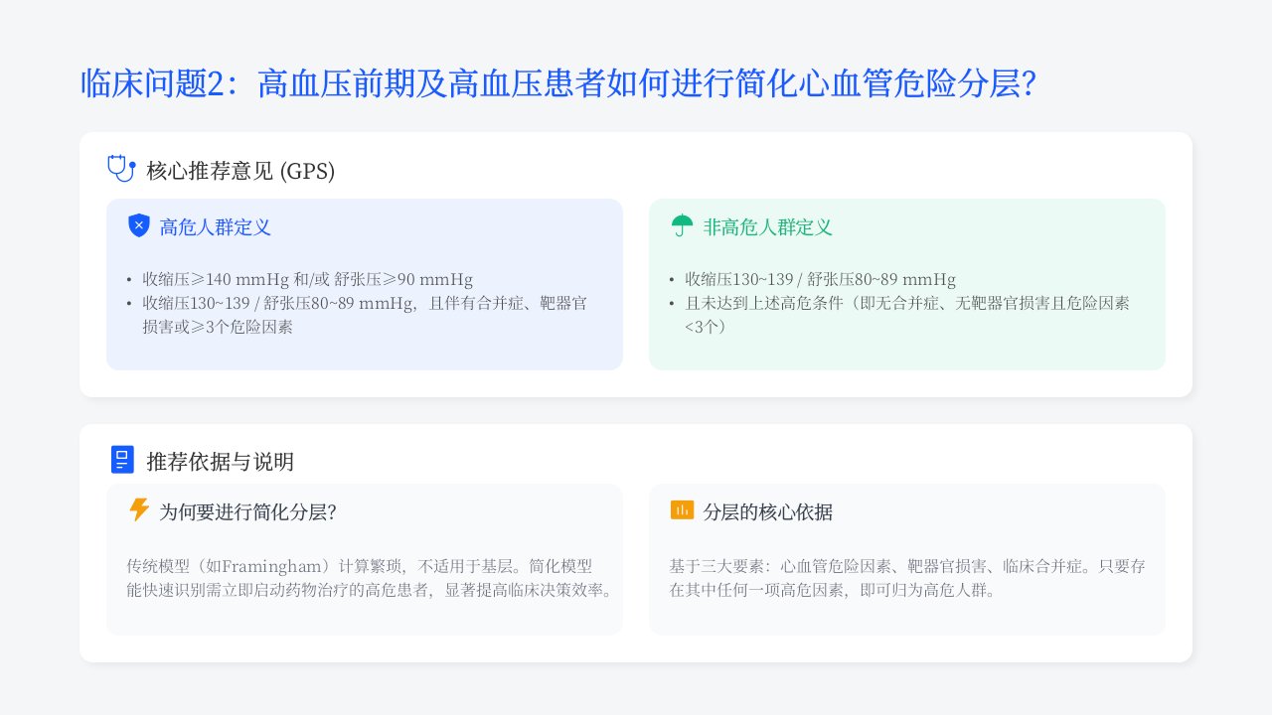Click the stethoscope icon beside 核心推荐意见
Viewport: 1272px width, 715px height.
pyautogui.click(x=121, y=170)
